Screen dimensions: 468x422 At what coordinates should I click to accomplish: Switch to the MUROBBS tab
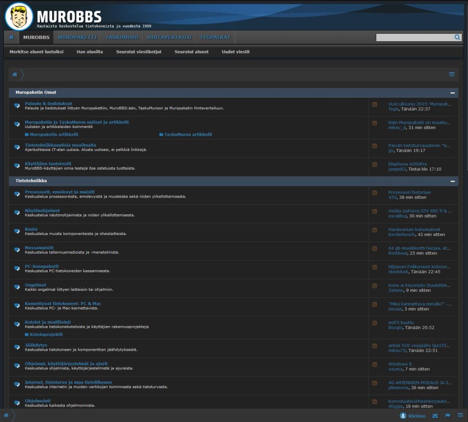pyautogui.click(x=37, y=37)
